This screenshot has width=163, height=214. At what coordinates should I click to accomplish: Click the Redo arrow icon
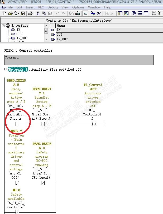[x=64, y=13]
